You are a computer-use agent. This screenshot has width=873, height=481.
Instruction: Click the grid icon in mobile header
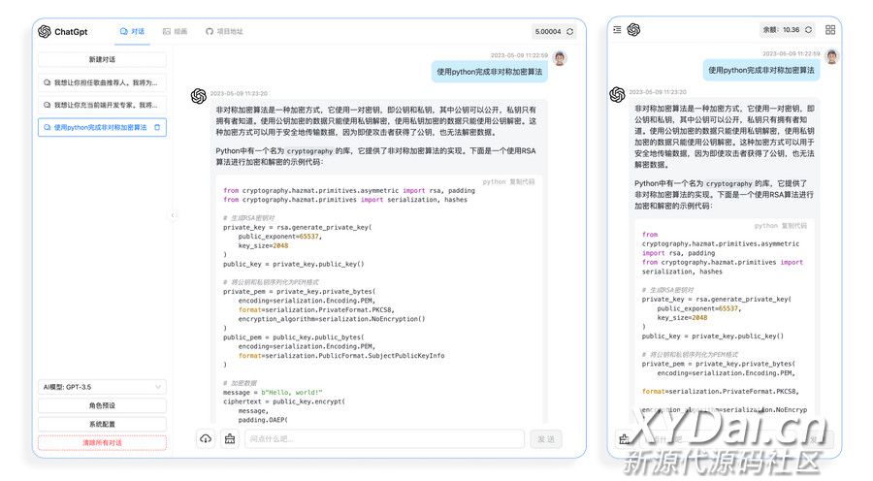click(830, 30)
